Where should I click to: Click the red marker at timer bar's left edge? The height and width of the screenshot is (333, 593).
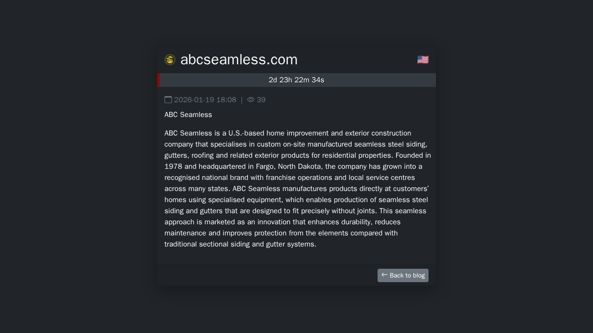[x=158, y=80]
